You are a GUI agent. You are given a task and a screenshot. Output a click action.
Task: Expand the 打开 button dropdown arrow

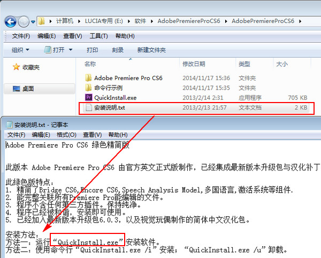[71, 50]
